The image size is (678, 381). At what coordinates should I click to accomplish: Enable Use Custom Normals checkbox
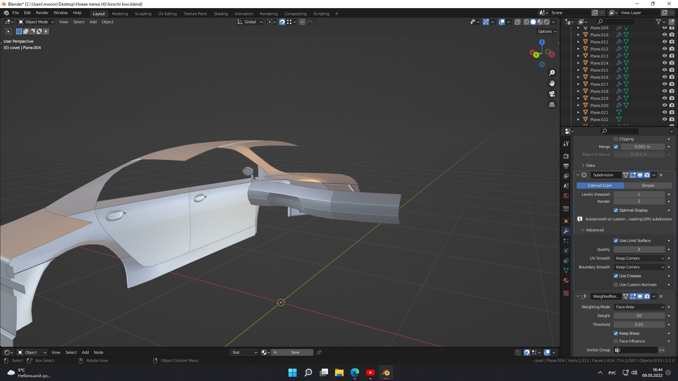point(616,285)
